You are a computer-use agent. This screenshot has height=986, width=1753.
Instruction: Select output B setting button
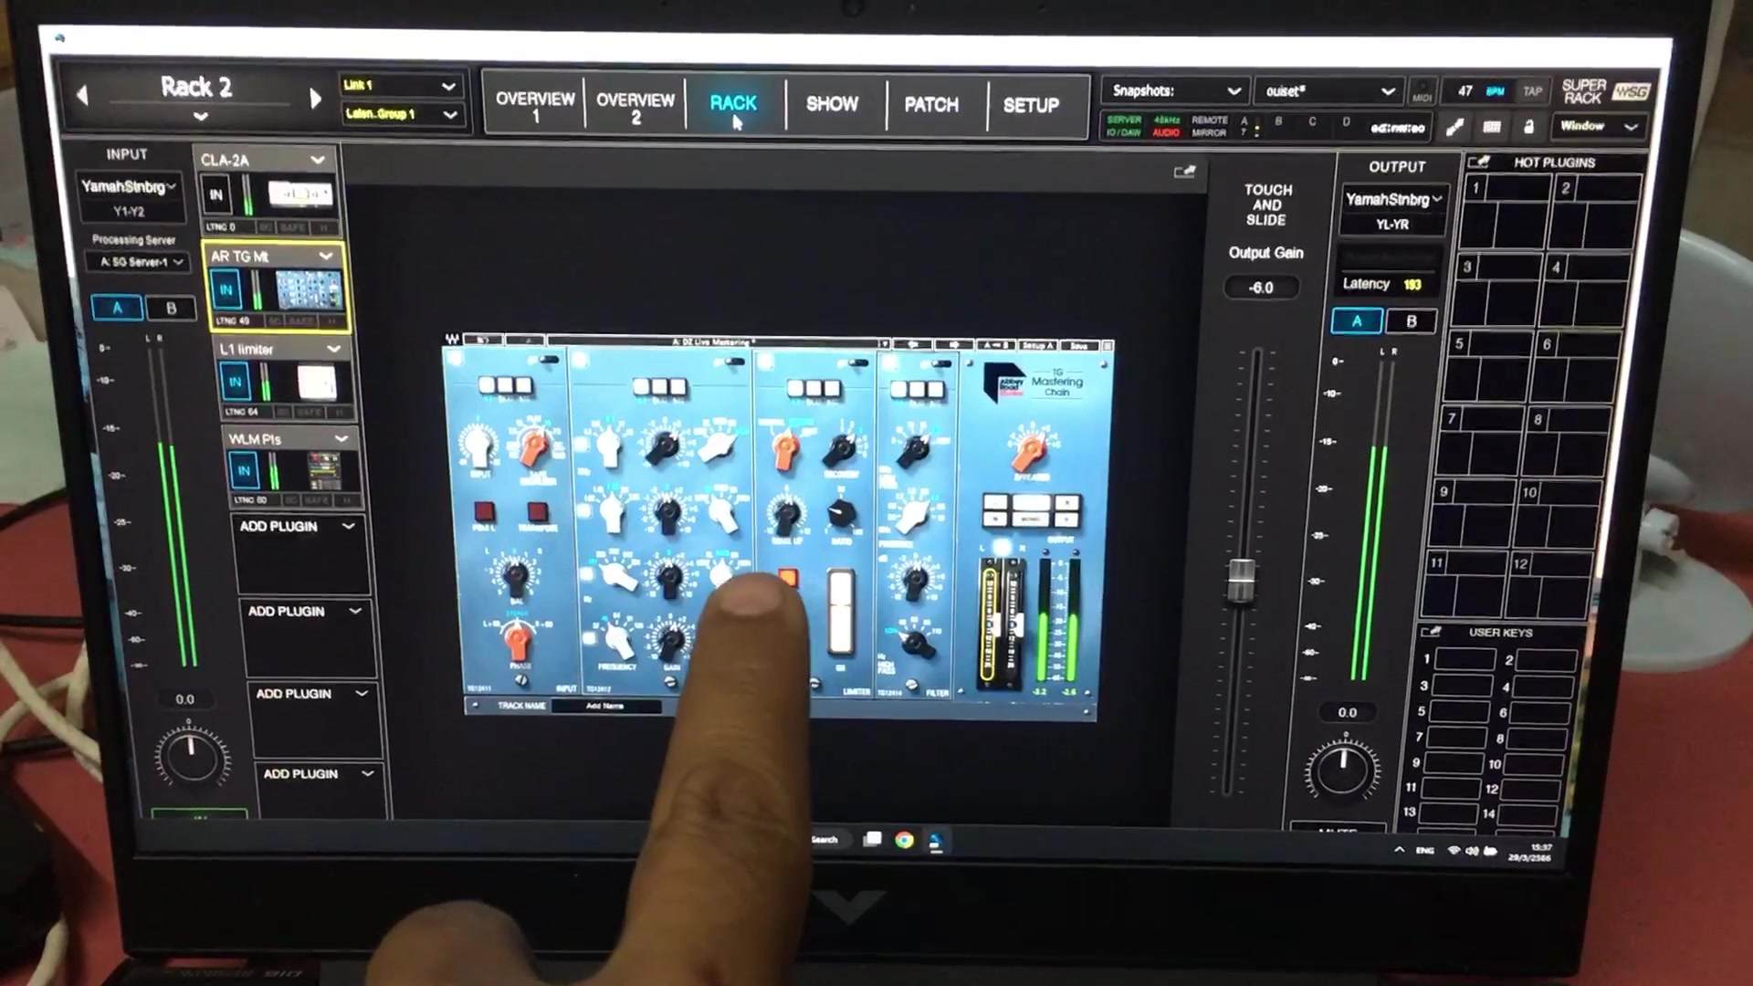tap(1412, 321)
